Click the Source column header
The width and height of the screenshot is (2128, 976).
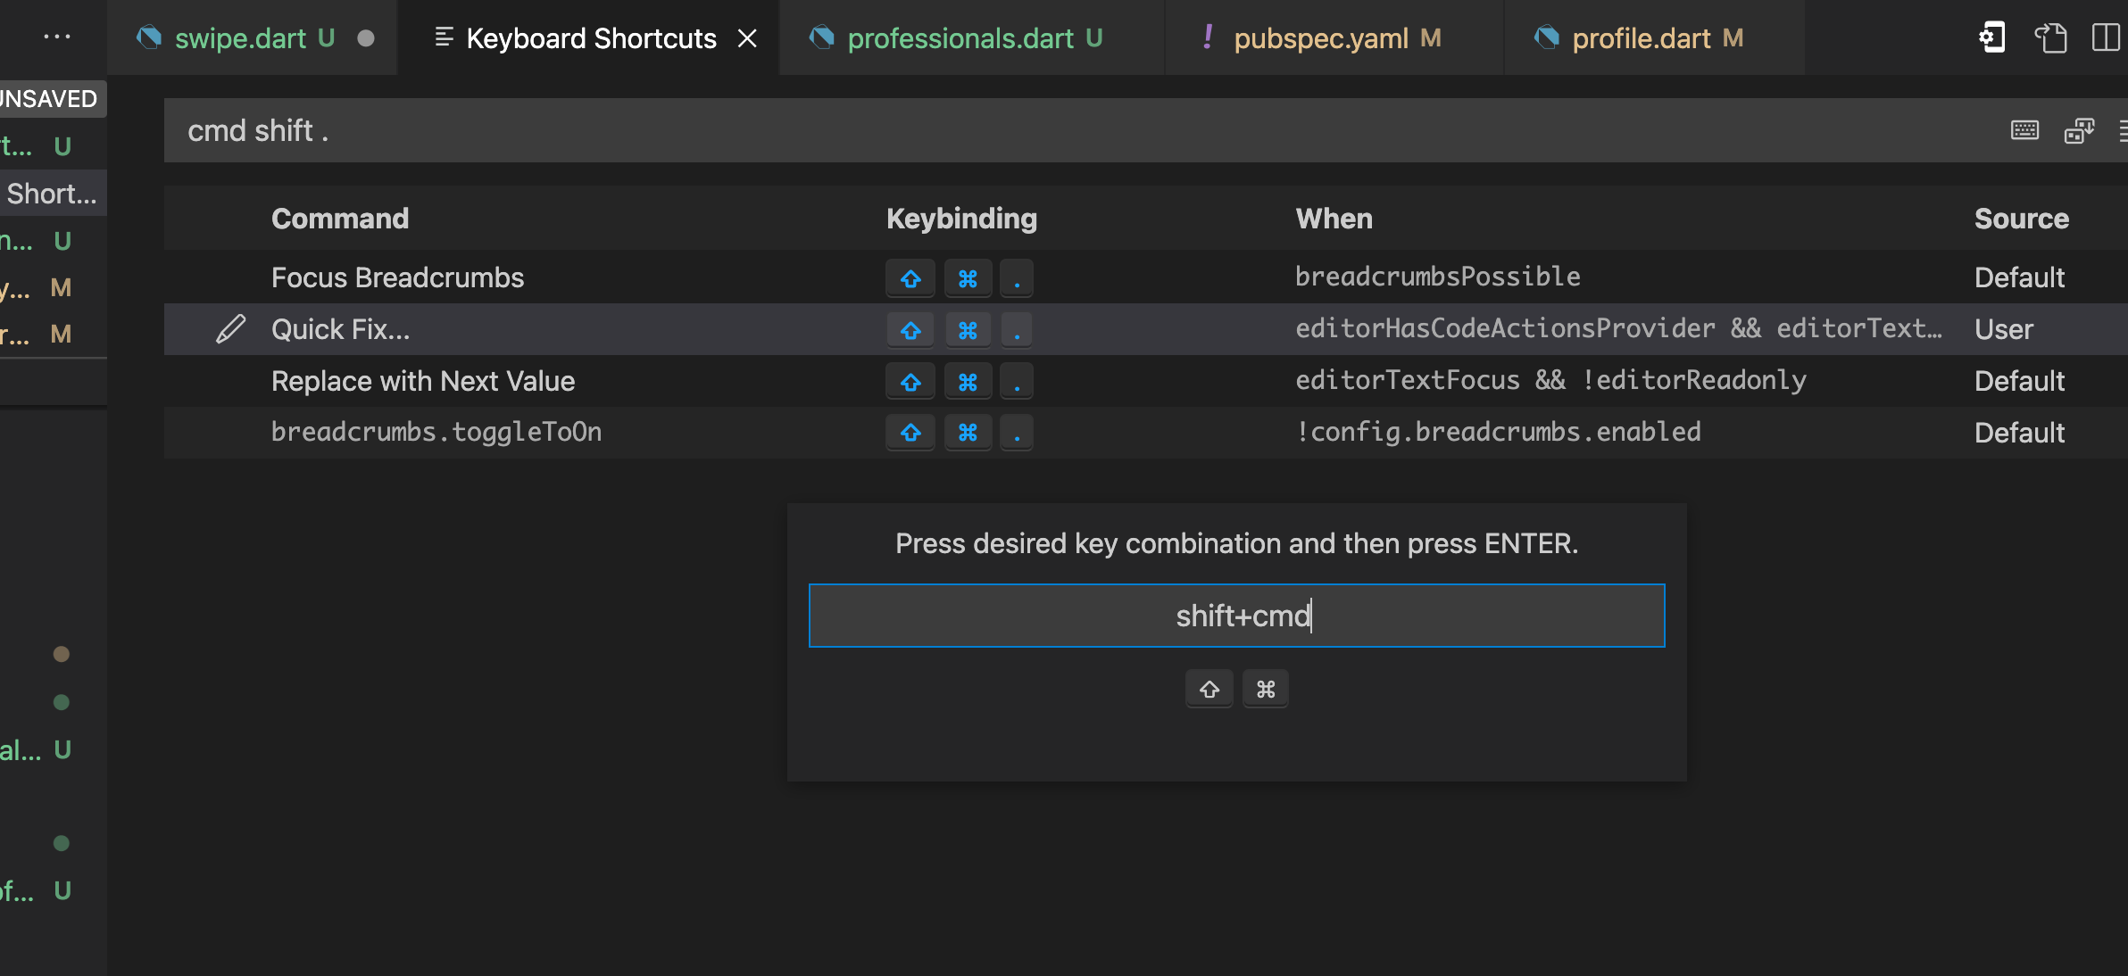[x=2021, y=219]
